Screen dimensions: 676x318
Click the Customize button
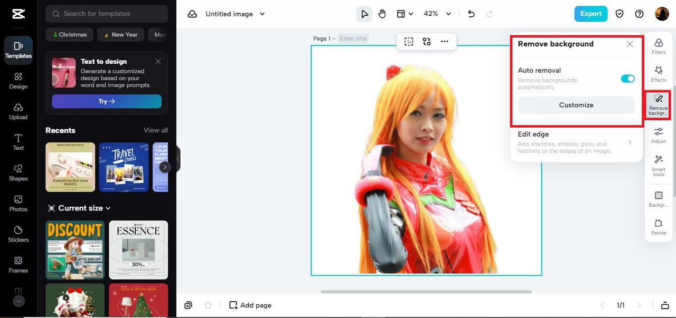click(576, 105)
